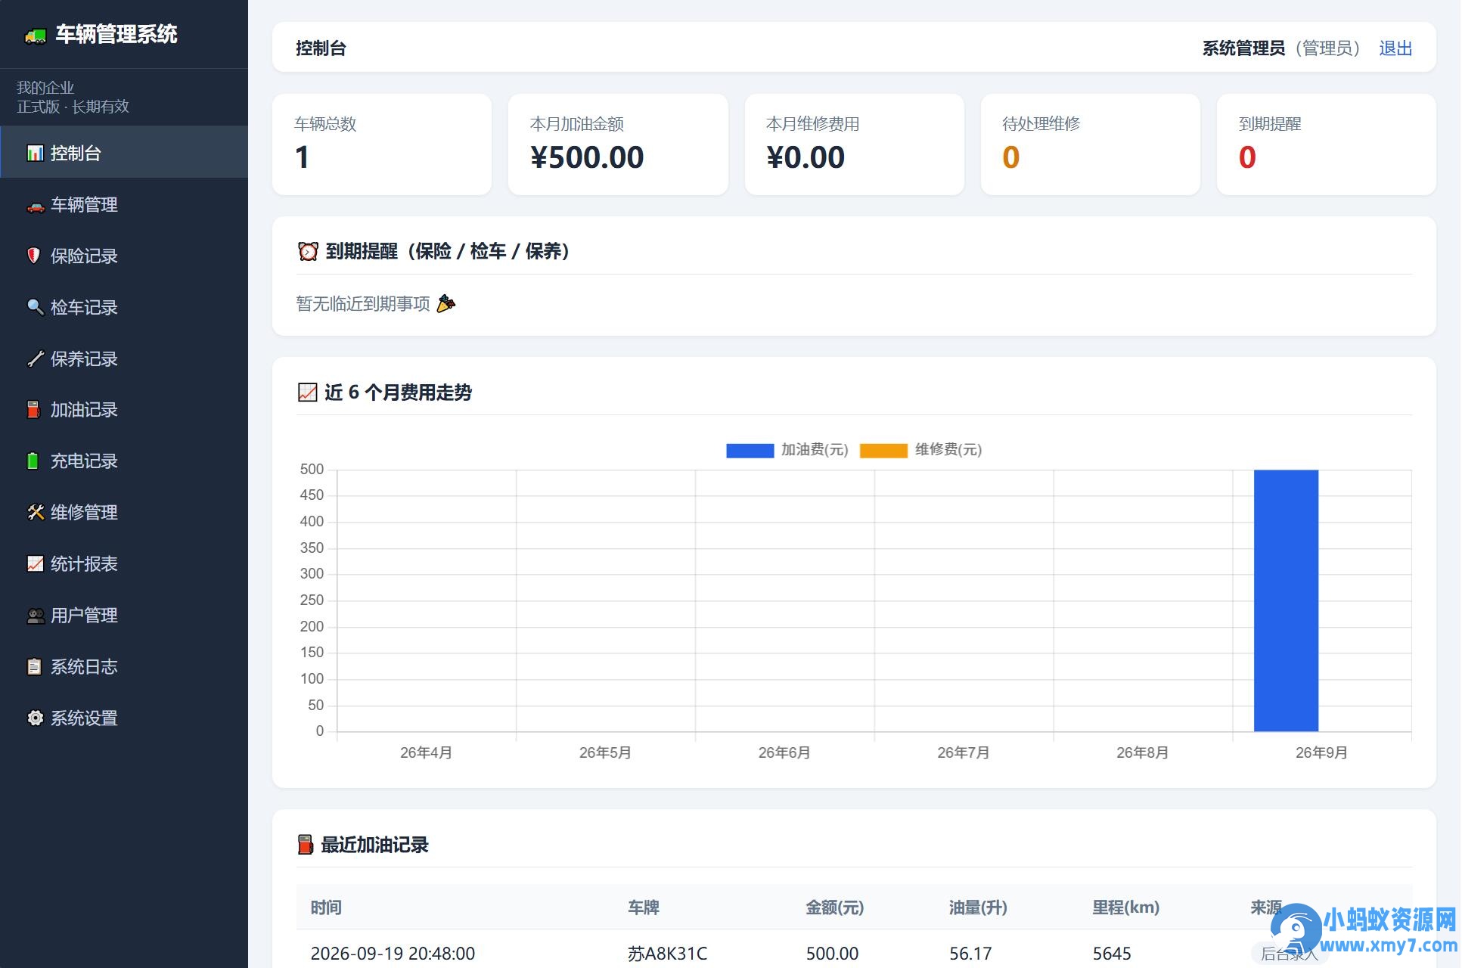Click the bar chart icon next to 控制台
Screen dimensions: 1462x968
coord(35,153)
